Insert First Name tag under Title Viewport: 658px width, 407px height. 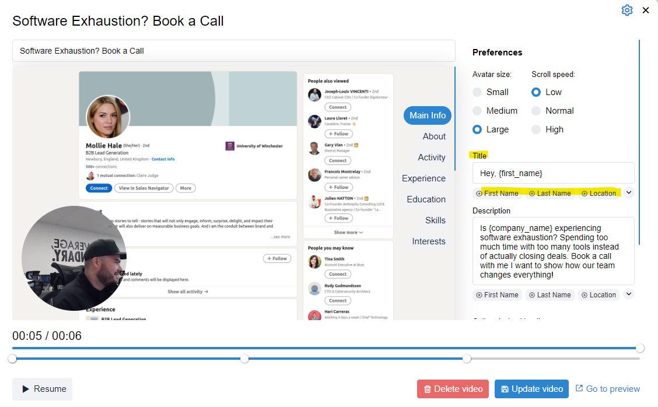497,194
